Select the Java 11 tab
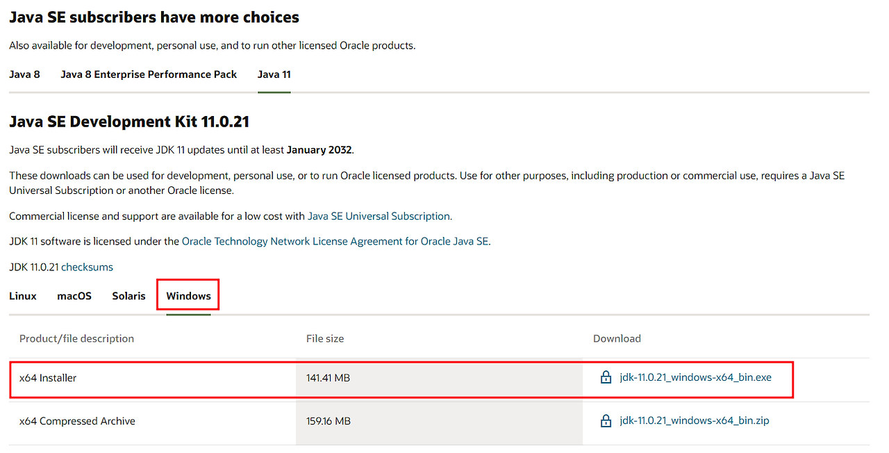 tap(274, 74)
